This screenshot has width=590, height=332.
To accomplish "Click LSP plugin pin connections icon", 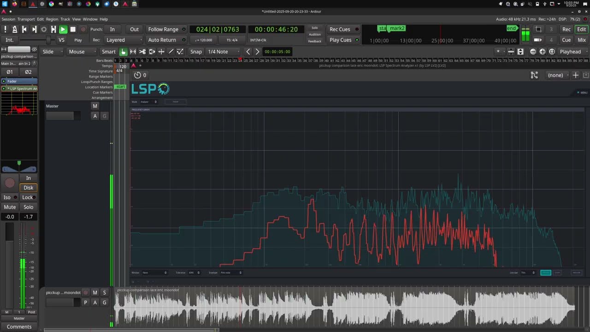I will (534, 75).
